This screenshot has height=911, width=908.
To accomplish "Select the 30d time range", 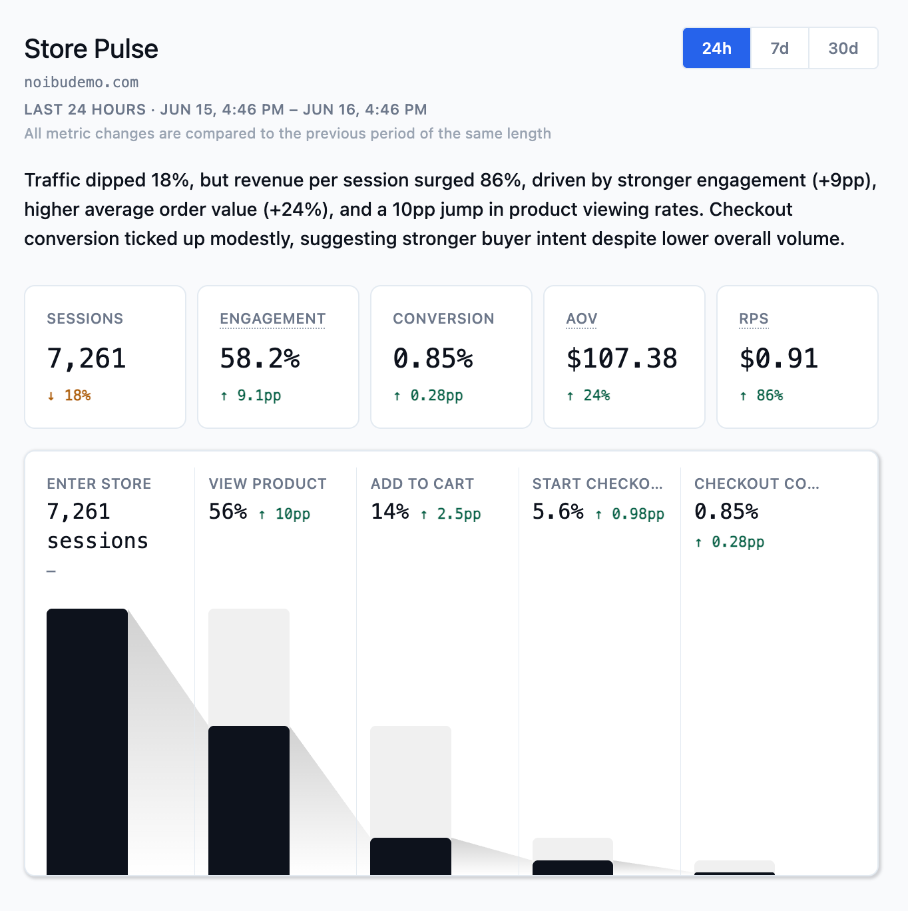I will [x=843, y=48].
